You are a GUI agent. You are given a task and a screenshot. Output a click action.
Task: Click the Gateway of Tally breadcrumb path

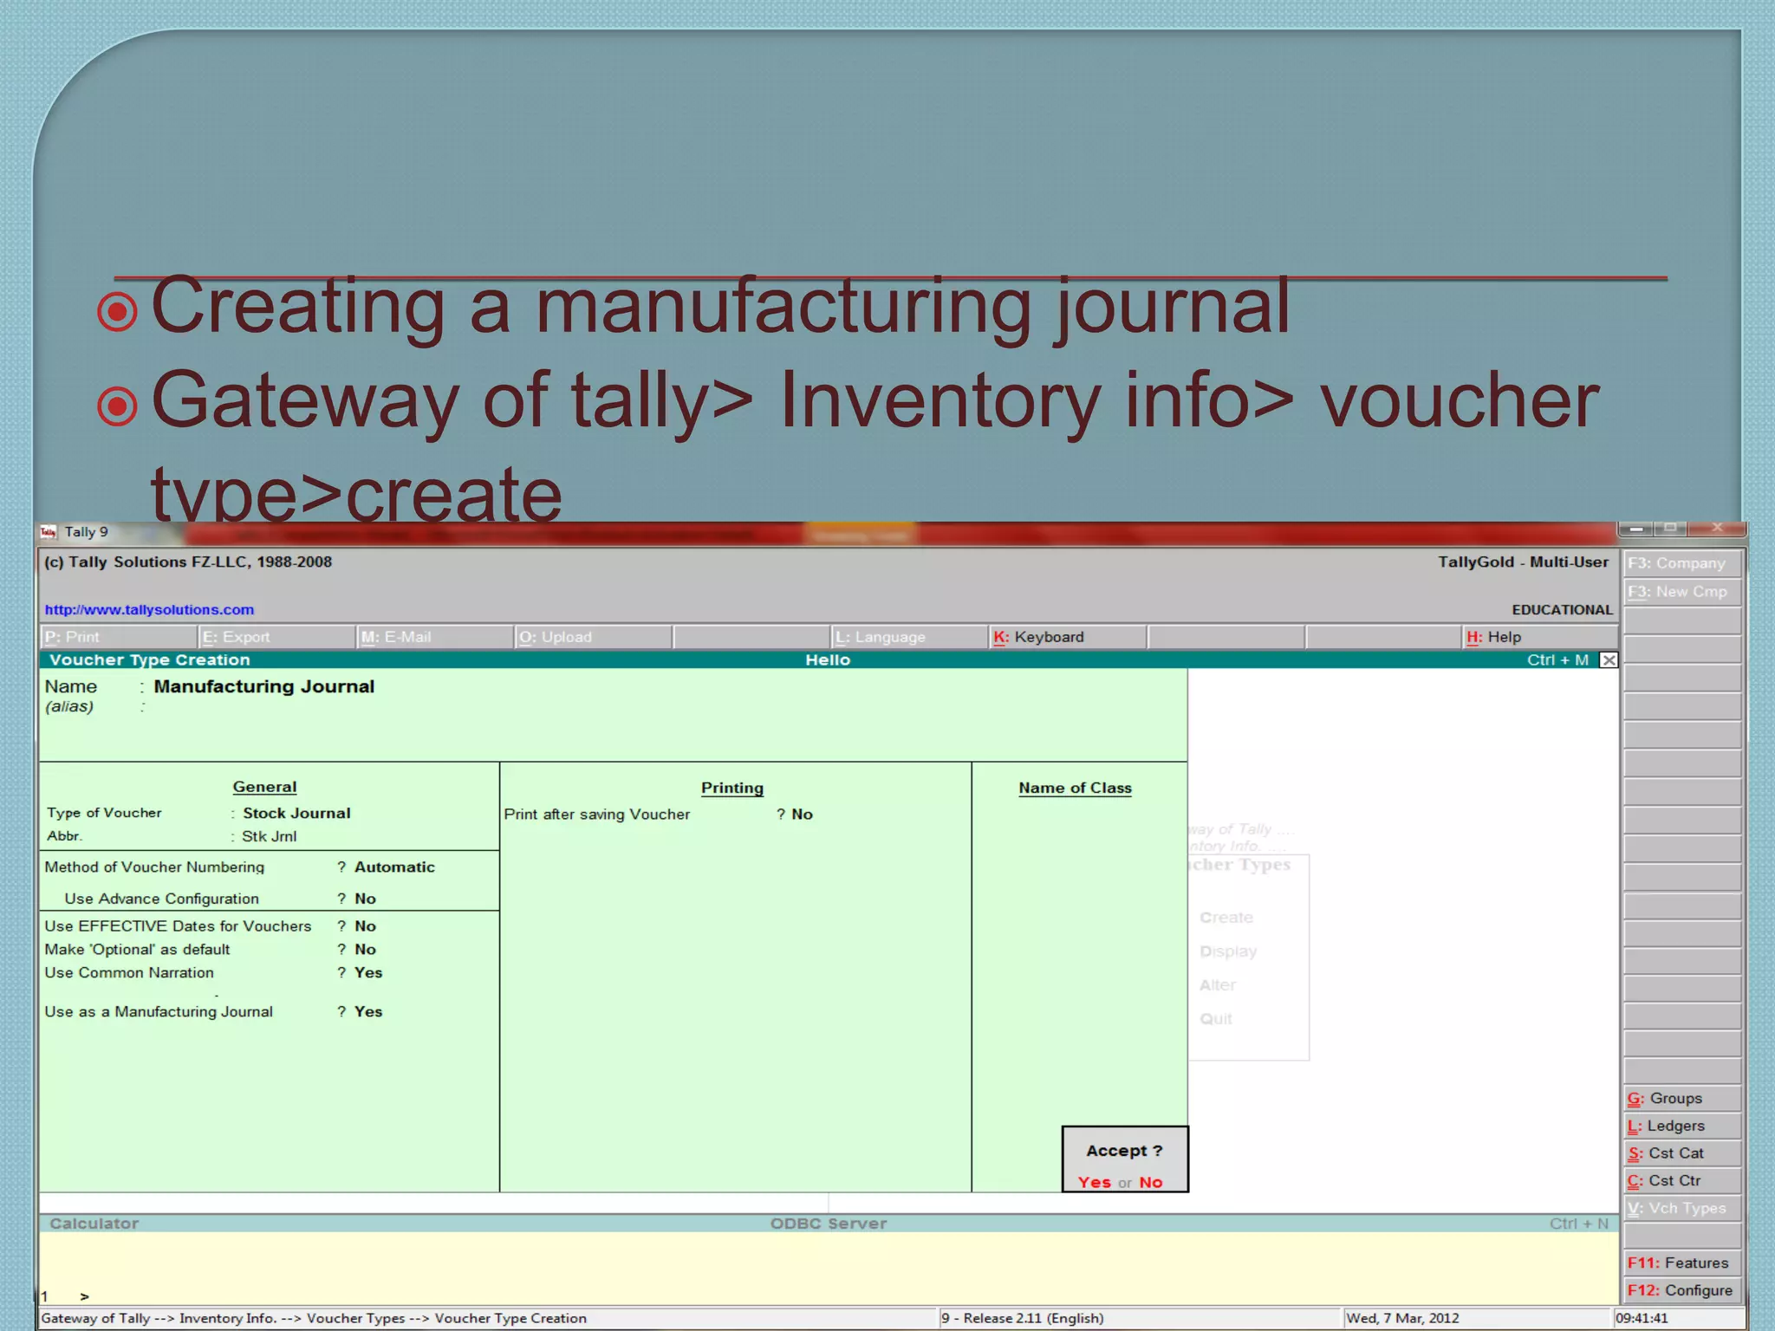[x=314, y=1318]
